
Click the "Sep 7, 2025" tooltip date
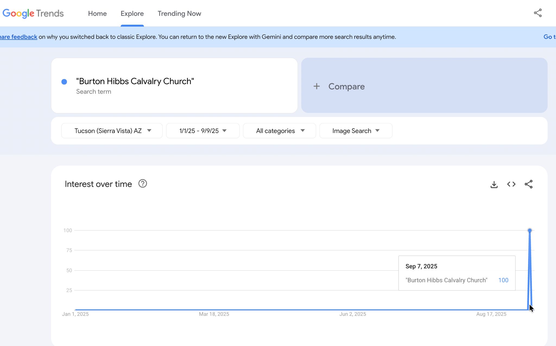pos(421,266)
